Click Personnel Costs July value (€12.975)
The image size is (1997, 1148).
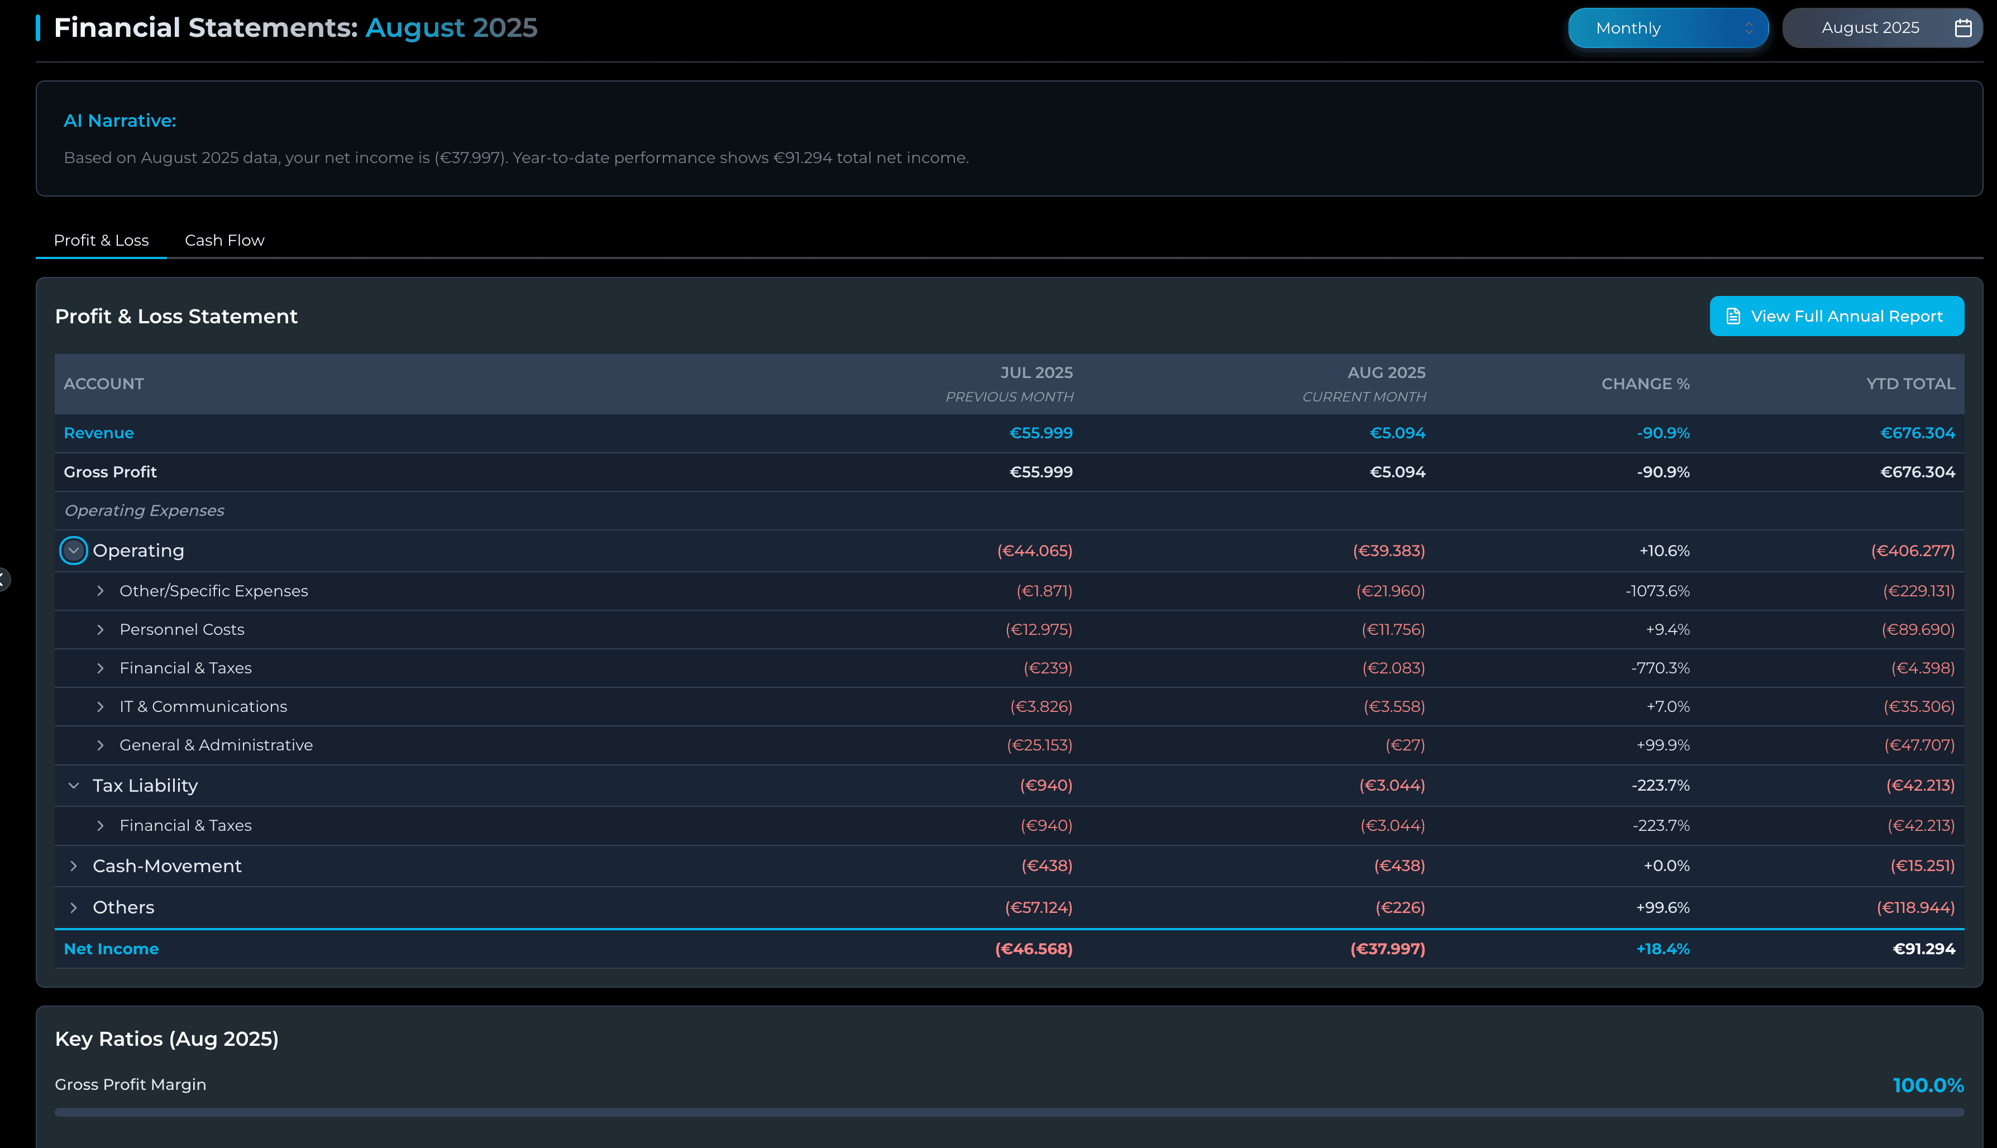pos(1039,629)
